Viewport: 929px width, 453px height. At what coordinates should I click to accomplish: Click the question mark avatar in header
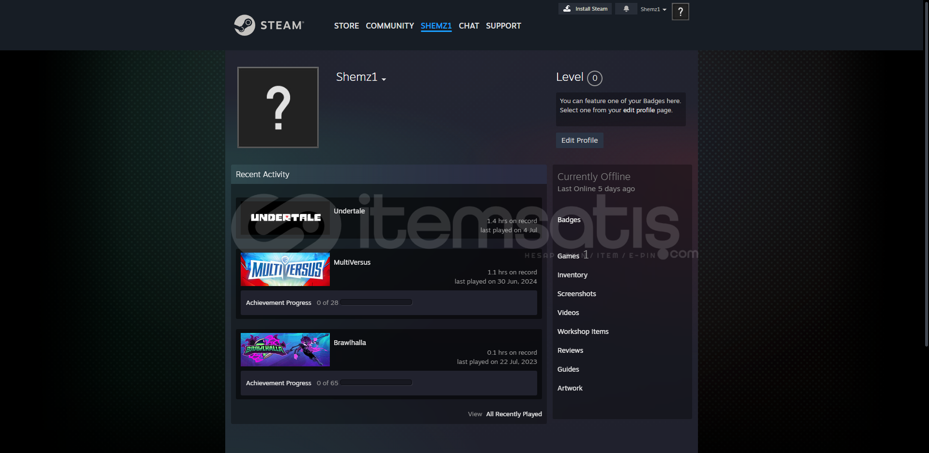tap(680, 12)
